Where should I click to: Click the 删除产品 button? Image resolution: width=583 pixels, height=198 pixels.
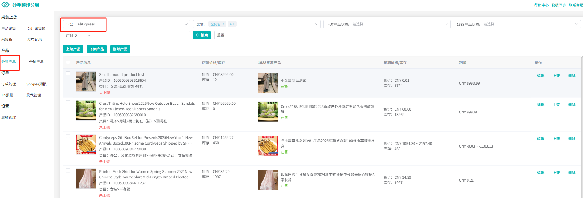120,49
